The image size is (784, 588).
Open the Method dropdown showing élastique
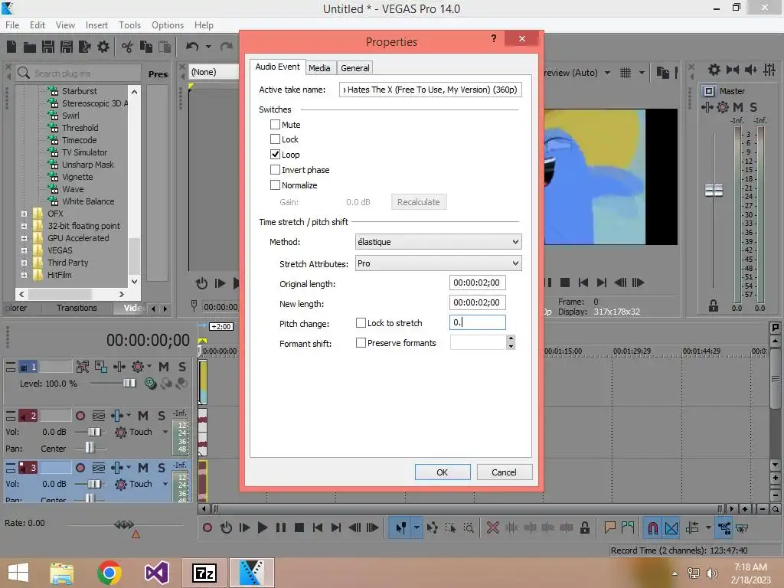[438, 242]
